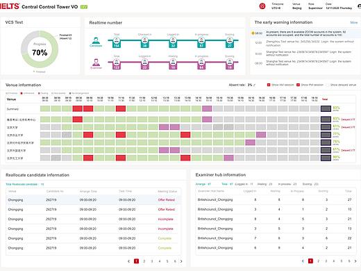The height and width of the screenshot is (271, 361).
Task: Click the Venue Beijing header field
Action: click(x=296, y=6)
